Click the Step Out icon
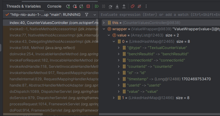 click(124, 6)
